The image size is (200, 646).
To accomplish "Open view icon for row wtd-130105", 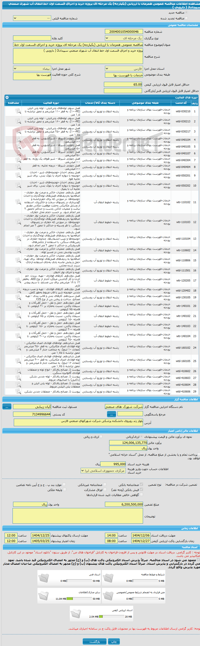I will tap(18, 297).
